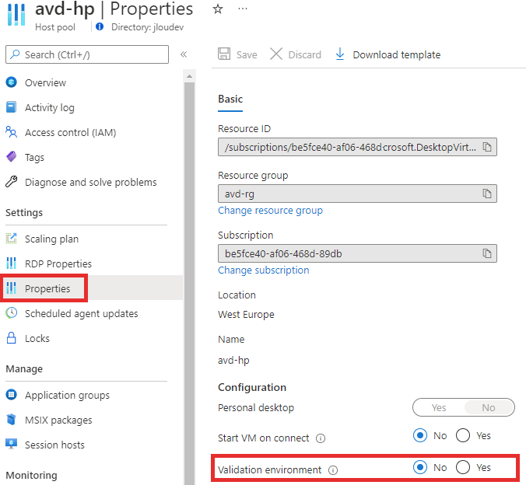526x485 pixels.
Task: Click the Discard button label
Action: pyautogui.click(x=304, y=54)
